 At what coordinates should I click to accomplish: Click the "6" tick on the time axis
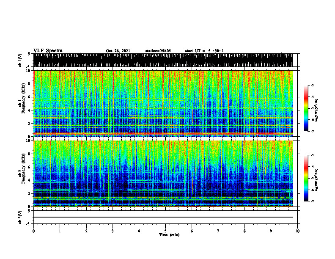click(192, 231)
